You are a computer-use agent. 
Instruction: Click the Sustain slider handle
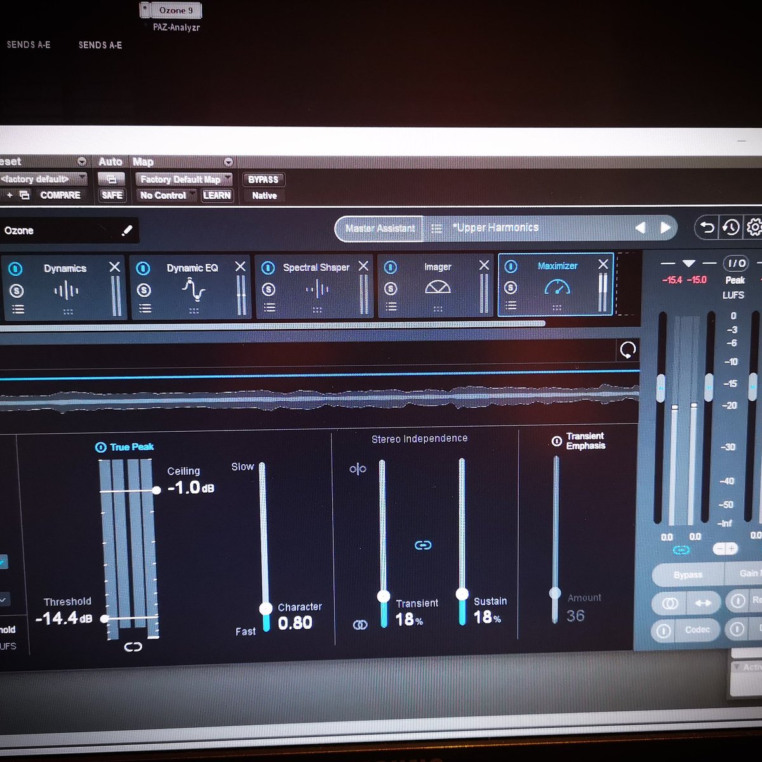[462, 594]
